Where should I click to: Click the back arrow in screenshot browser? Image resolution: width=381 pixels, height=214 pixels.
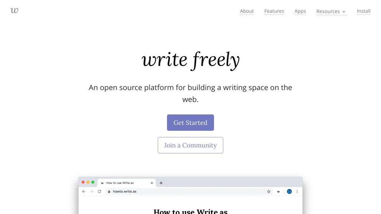(84, 192)
